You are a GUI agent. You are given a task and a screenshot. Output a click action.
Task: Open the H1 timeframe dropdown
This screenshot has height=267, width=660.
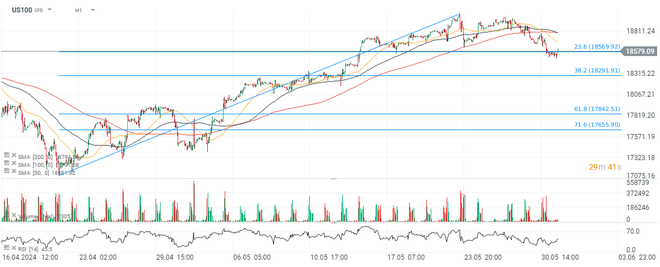click(93, 10)
